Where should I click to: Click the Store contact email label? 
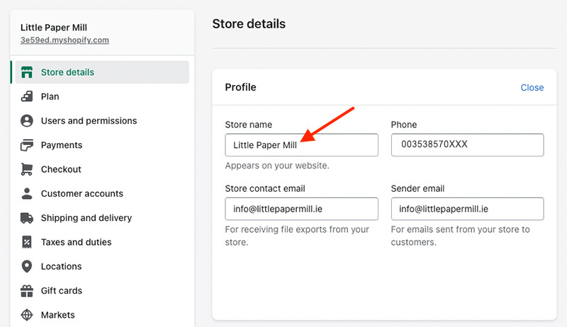pyautogui.click(x=265, y=188)
